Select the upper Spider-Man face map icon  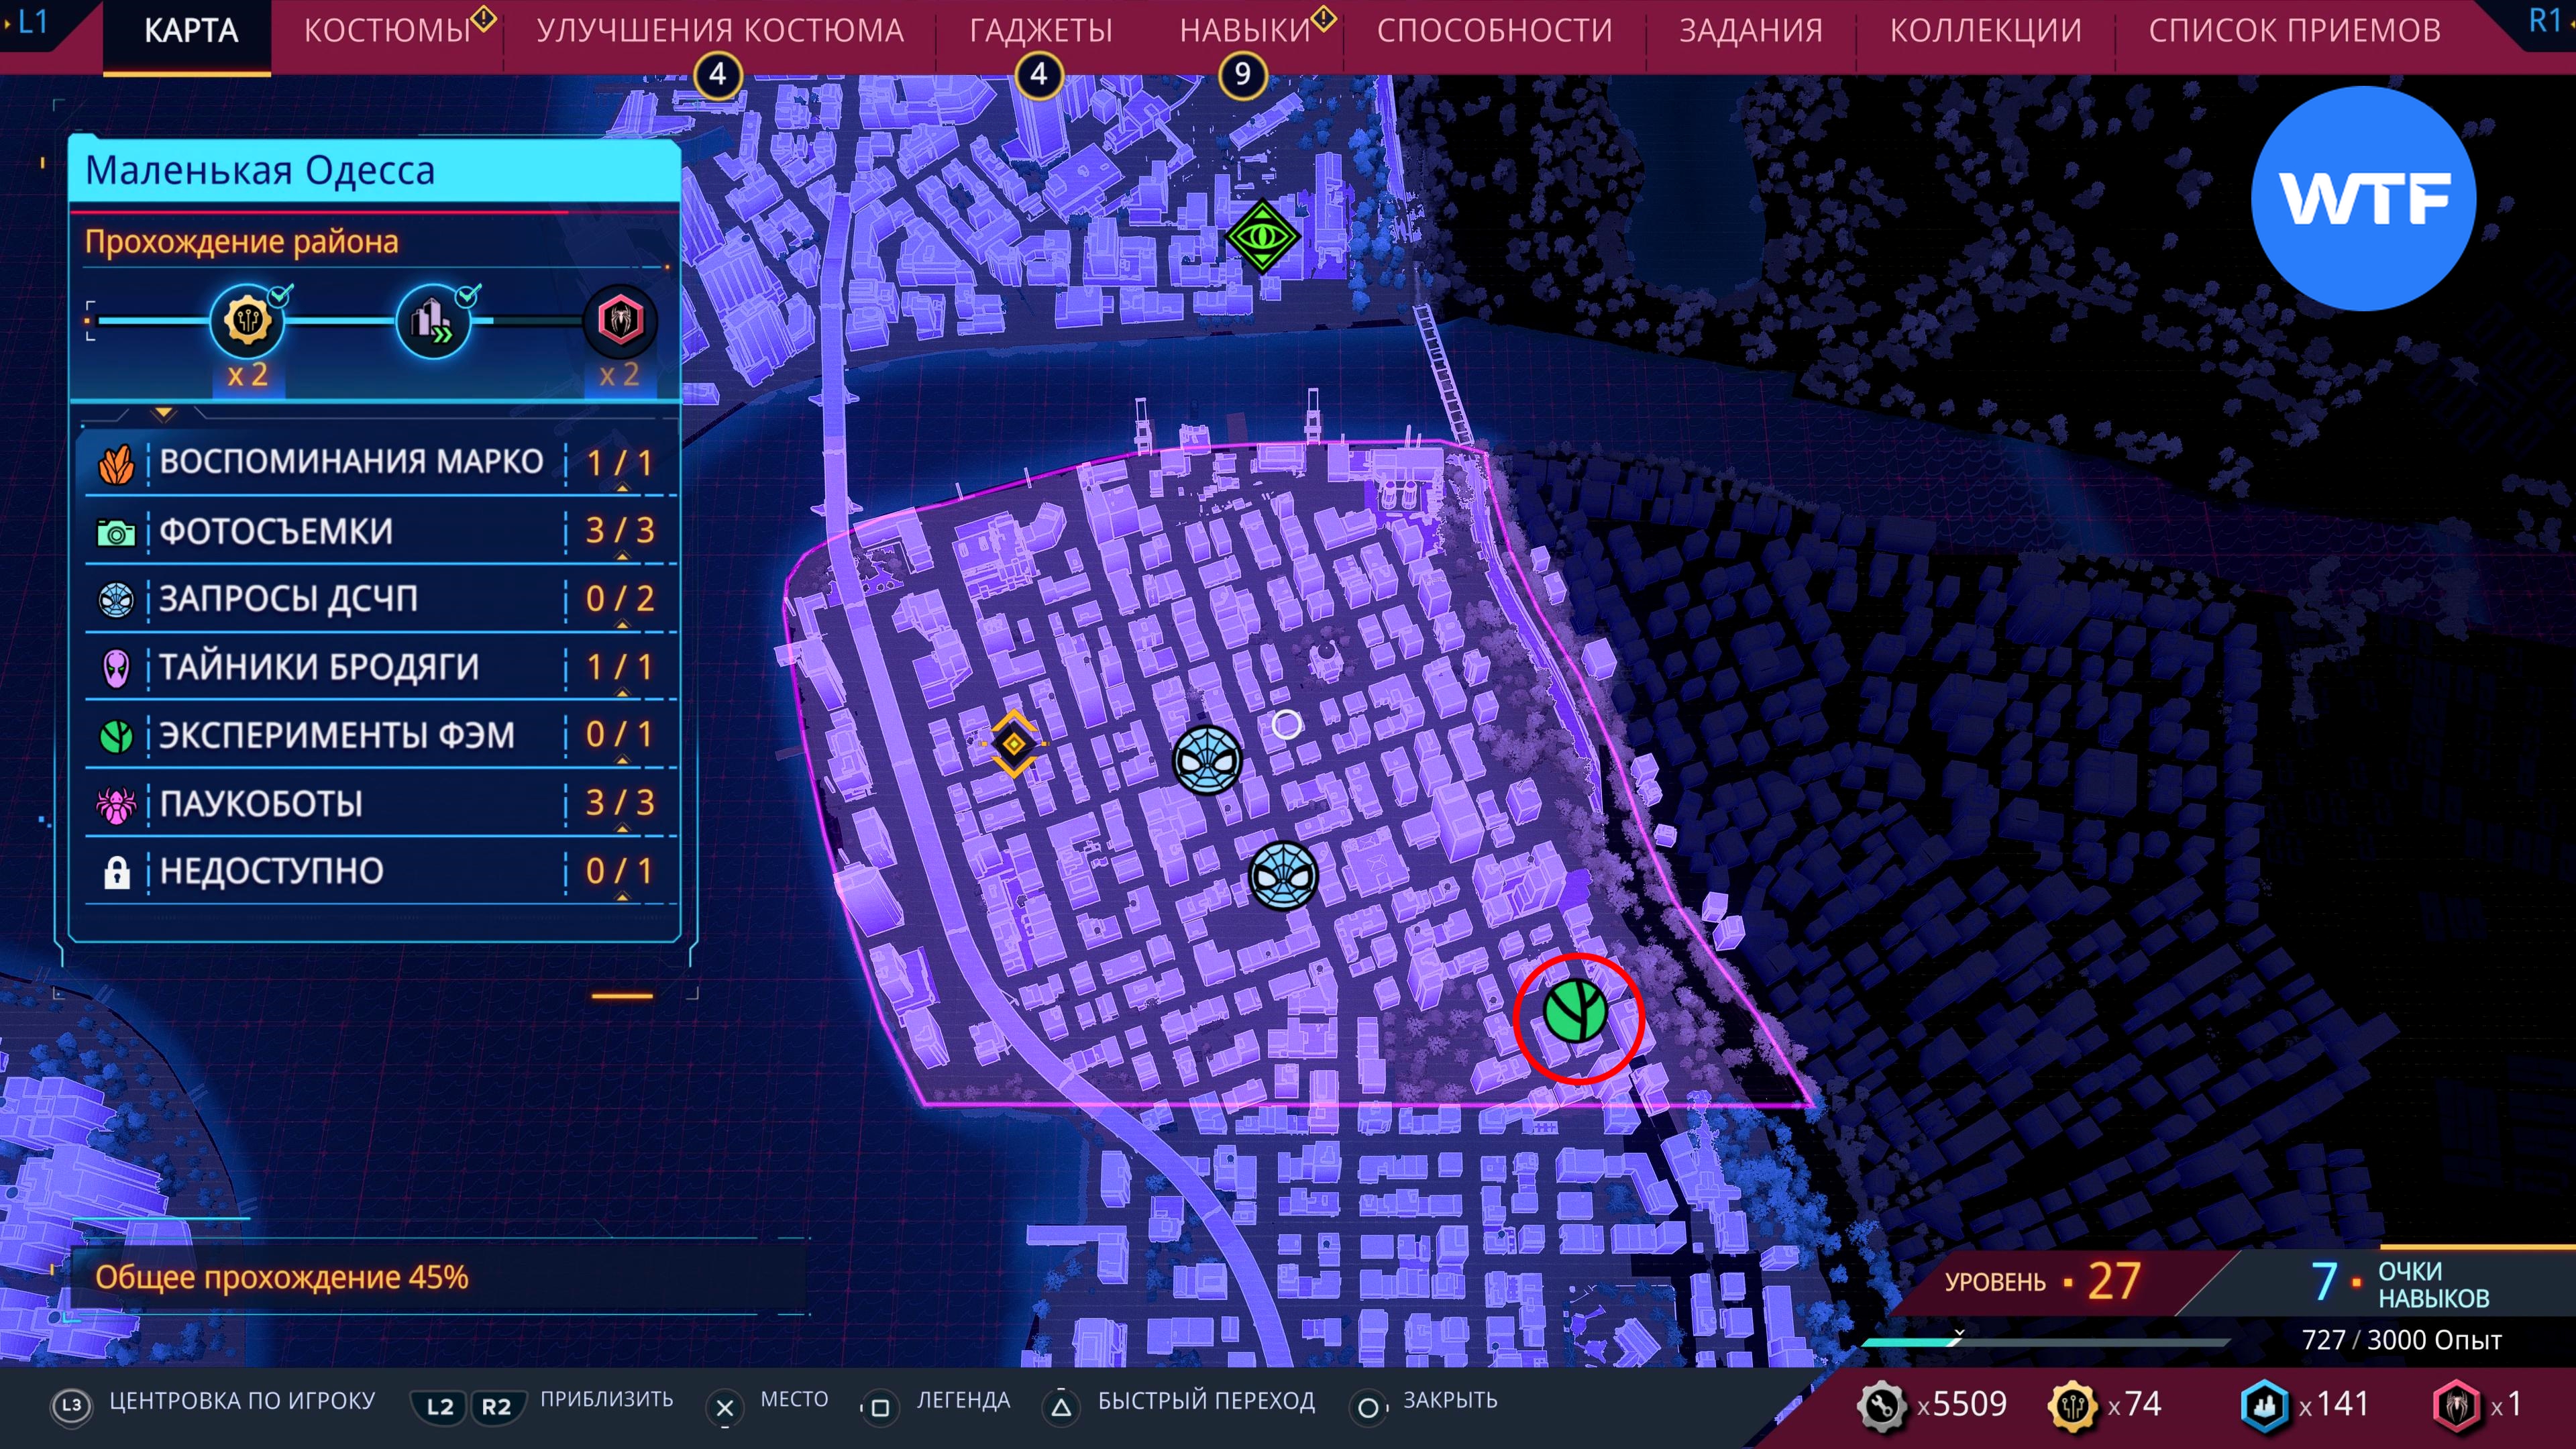click(1207, 760)
